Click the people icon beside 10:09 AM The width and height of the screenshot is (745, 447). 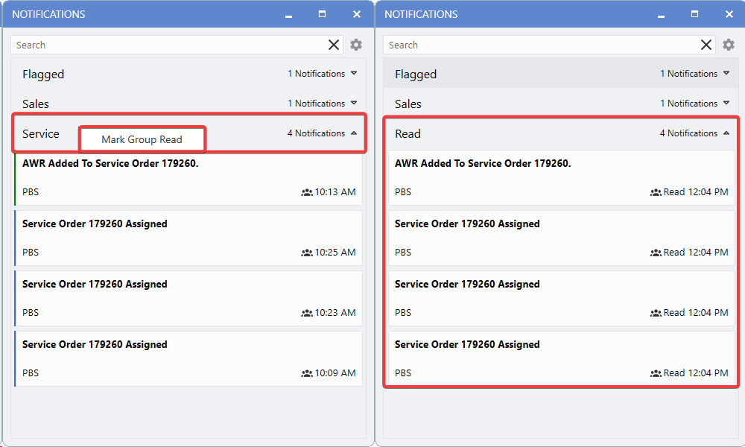[x=307, y=373]
